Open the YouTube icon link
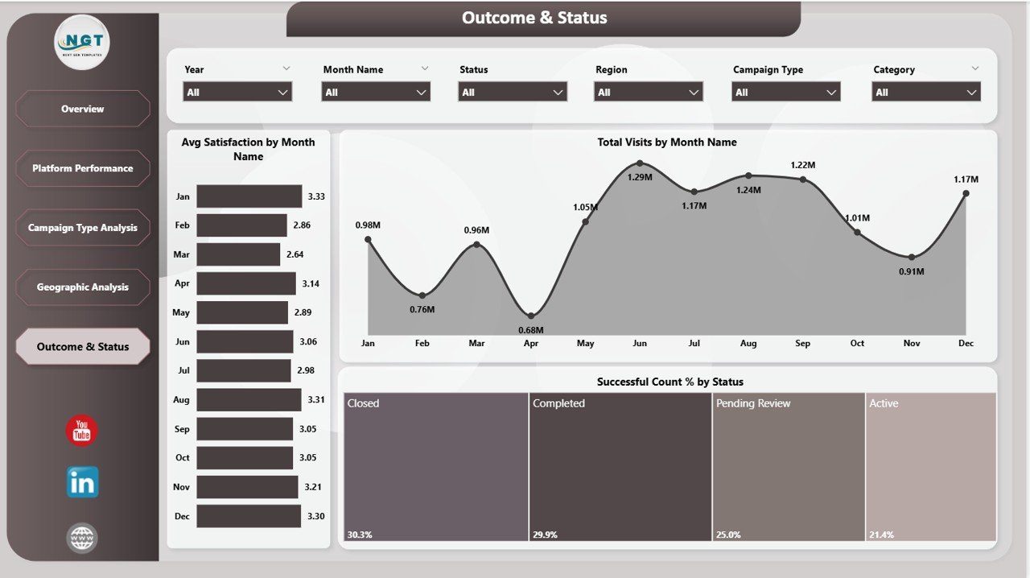The image size is (1030, 578). pyautogui.click(x=81, y=431)
